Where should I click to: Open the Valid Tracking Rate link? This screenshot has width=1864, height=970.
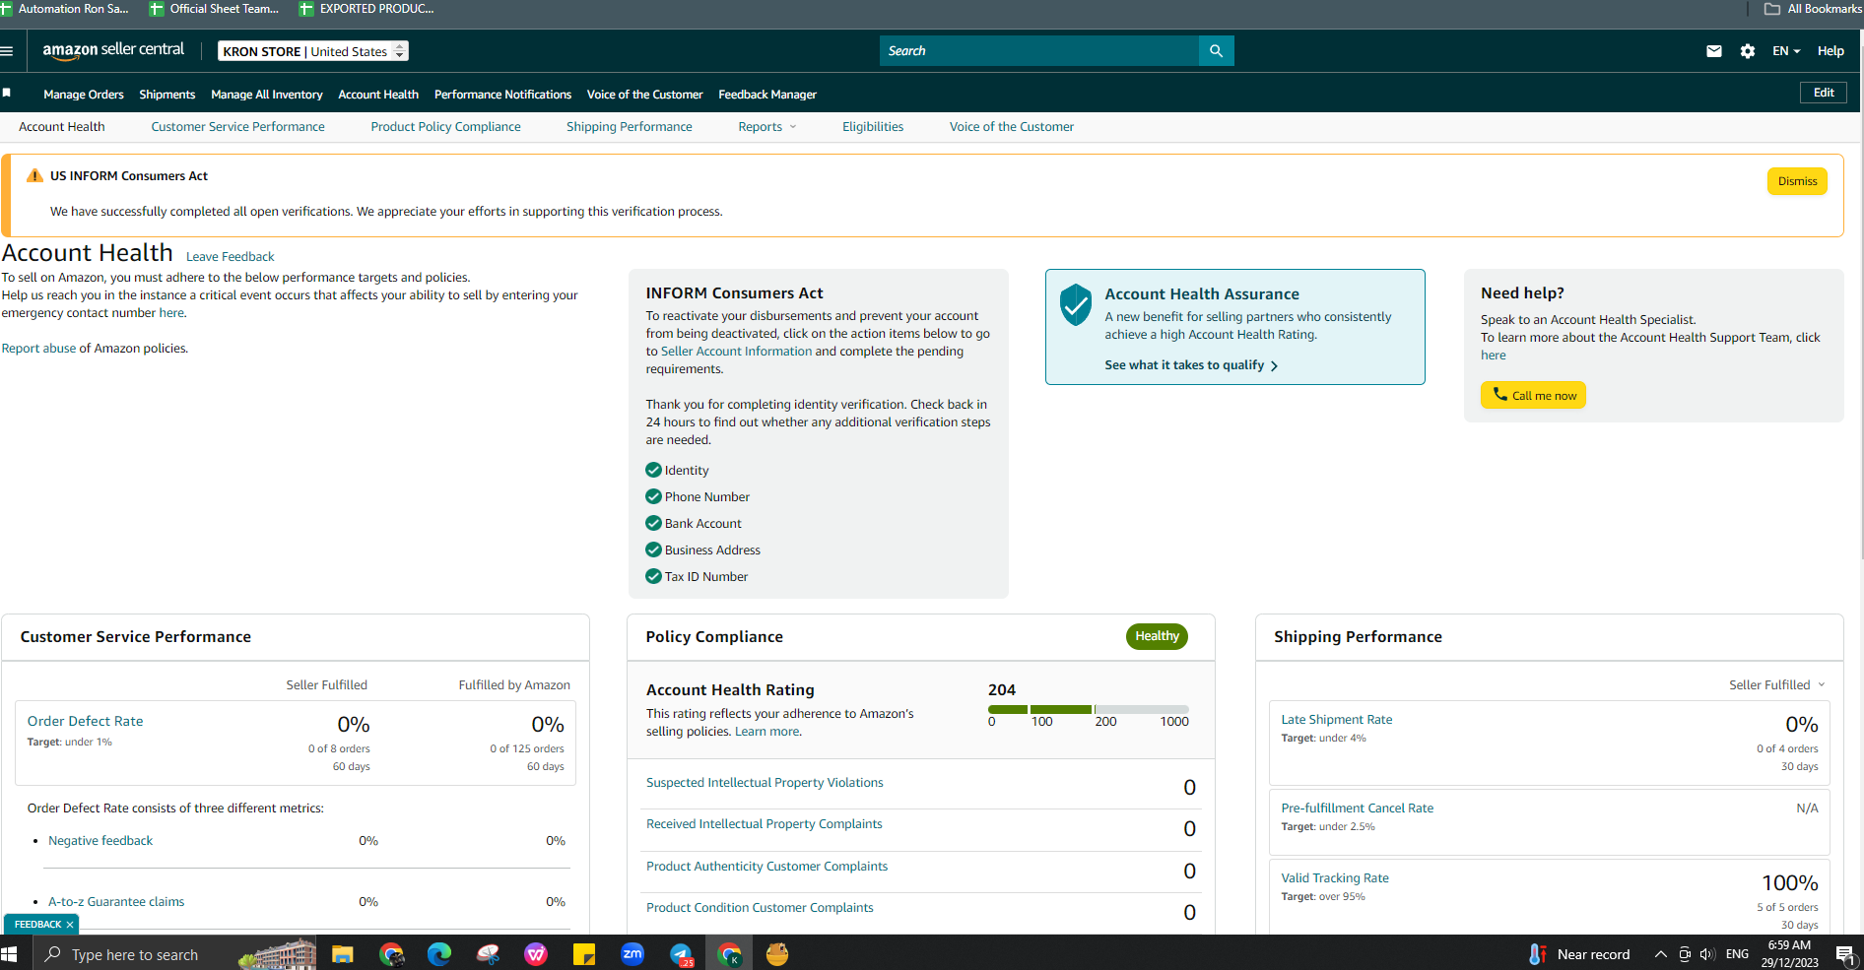1335,878
